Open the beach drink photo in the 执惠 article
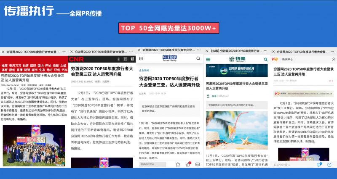 click(x=237, y=130)
